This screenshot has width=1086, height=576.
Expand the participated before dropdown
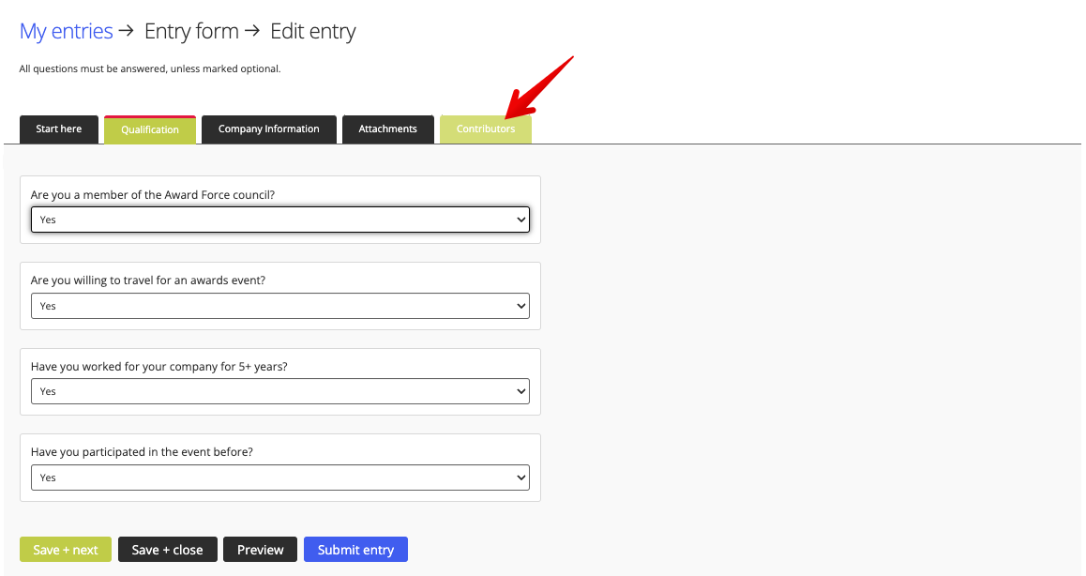pyautogui.click(x=279, y=477)
